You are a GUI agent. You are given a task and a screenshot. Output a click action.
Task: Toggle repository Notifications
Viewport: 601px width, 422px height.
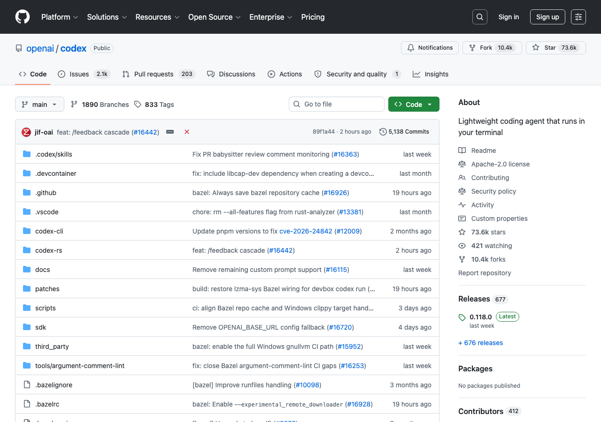pyautogui.click(x=430, y=48)
